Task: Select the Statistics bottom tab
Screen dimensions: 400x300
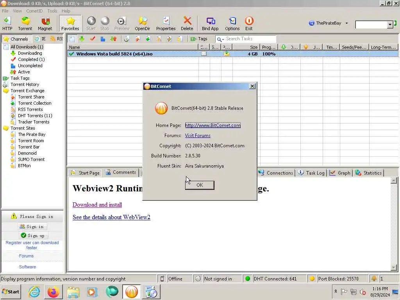Action: tap(369, 173)
